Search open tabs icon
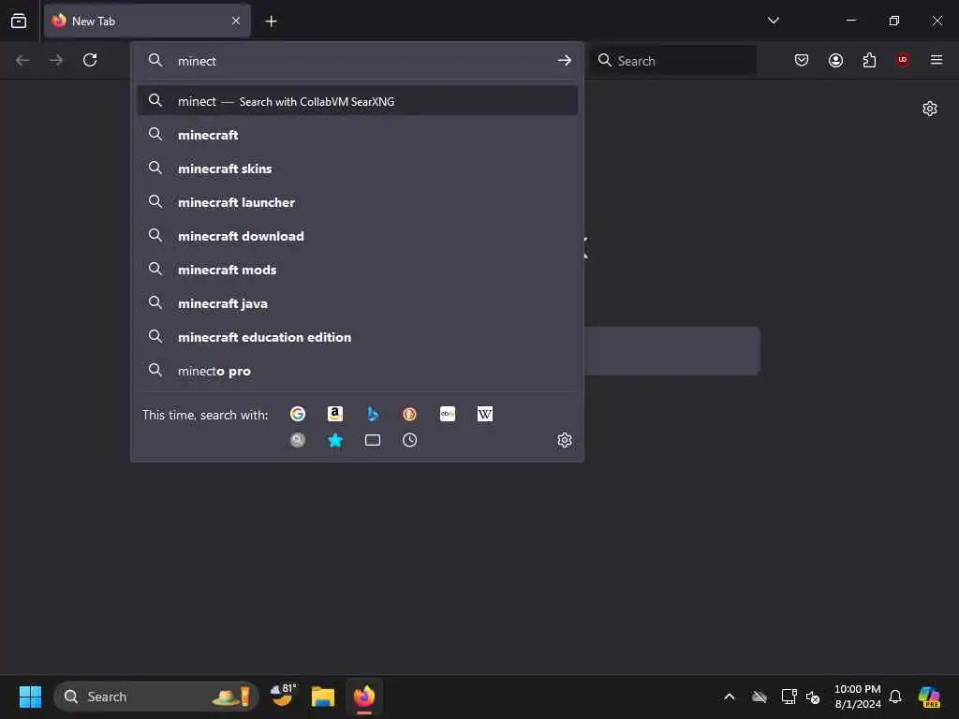Image resolution: width=959 pixels, height=719 pixels. [x=373, y=440]
